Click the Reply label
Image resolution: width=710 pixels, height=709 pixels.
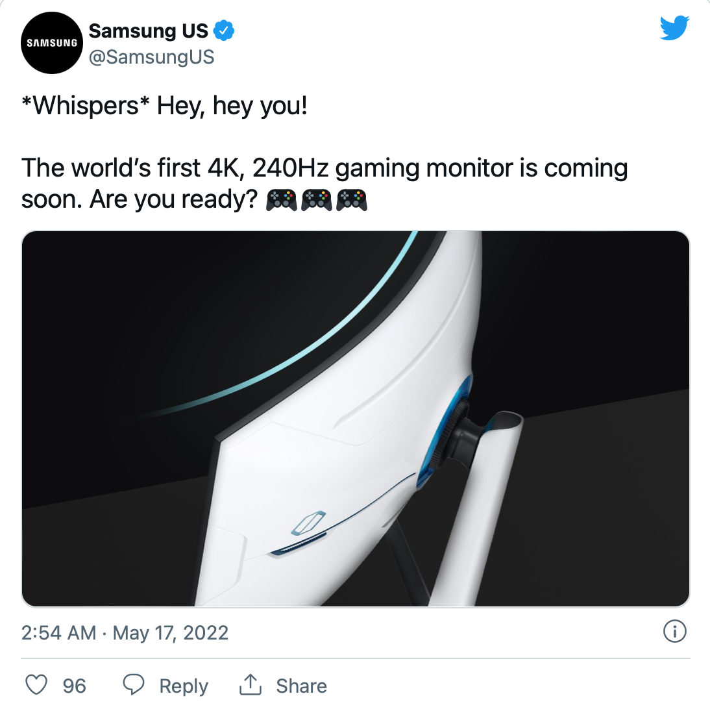tap(184, 686)
